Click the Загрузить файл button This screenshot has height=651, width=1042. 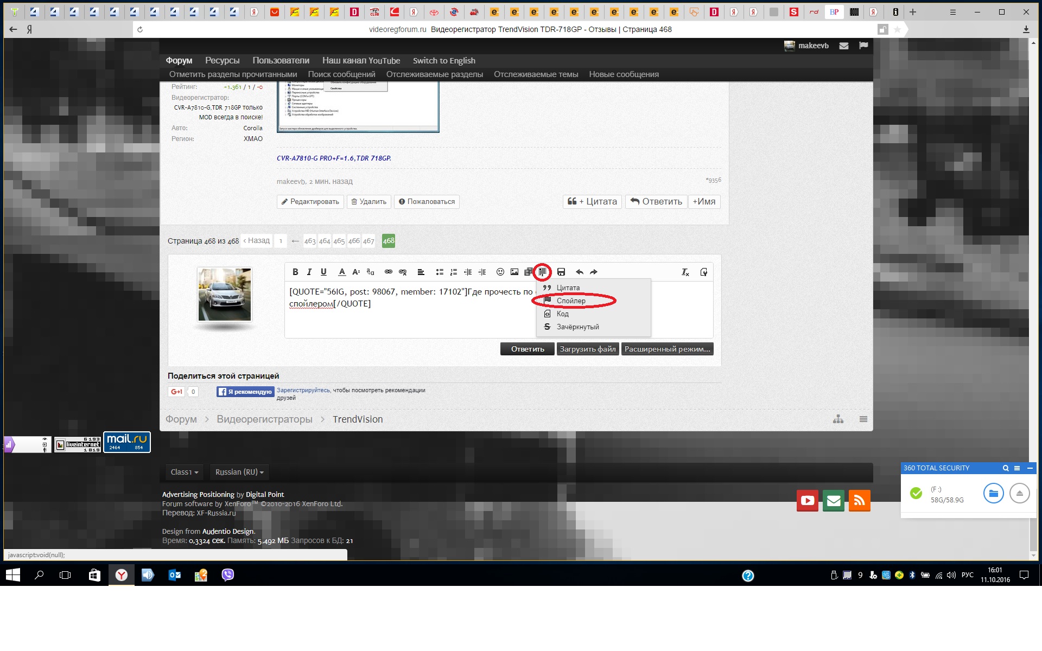587,349
